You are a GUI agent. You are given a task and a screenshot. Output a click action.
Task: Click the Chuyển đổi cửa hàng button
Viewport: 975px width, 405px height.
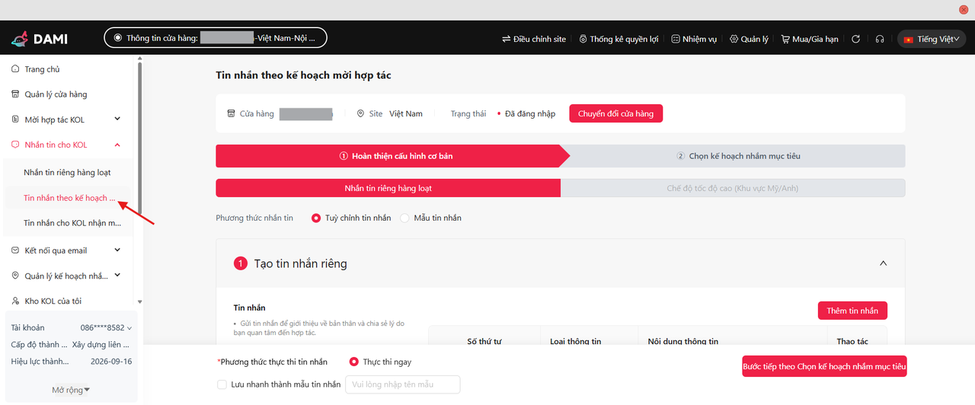point(615,113)
